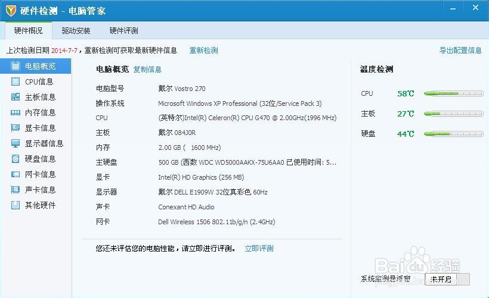Click the 温度检测 heading

pyautogui.click(x=377, y=70)
